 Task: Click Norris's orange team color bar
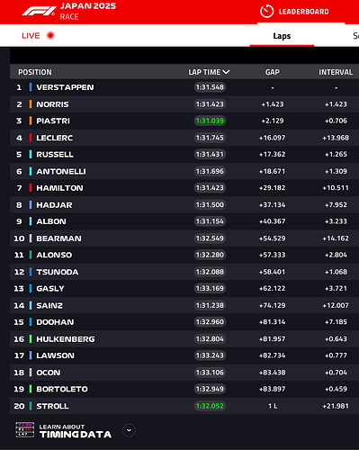pos(31,104)
